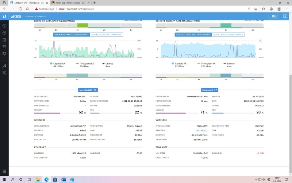
Task: Switch remote chart to Signal, Noise & Interference
Action: tap(228, 34)
